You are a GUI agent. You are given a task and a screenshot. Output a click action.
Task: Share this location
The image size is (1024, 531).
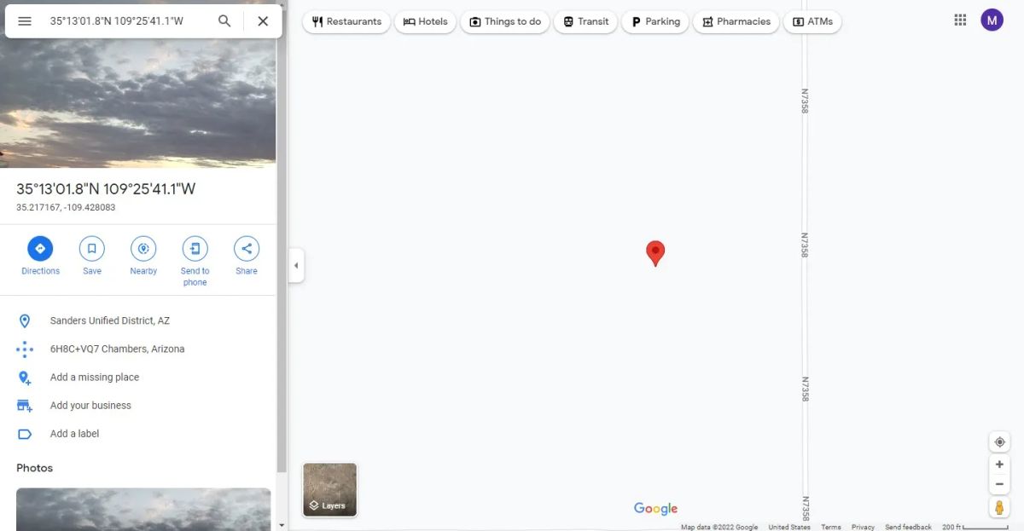247,256
